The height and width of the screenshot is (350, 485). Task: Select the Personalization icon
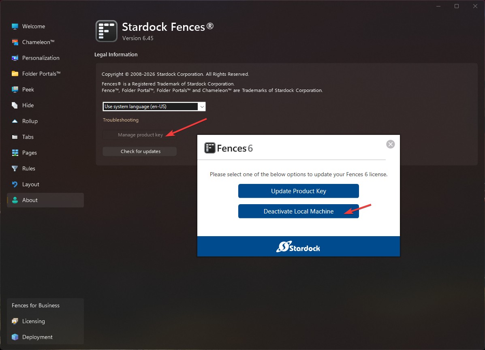click(15, 58)
